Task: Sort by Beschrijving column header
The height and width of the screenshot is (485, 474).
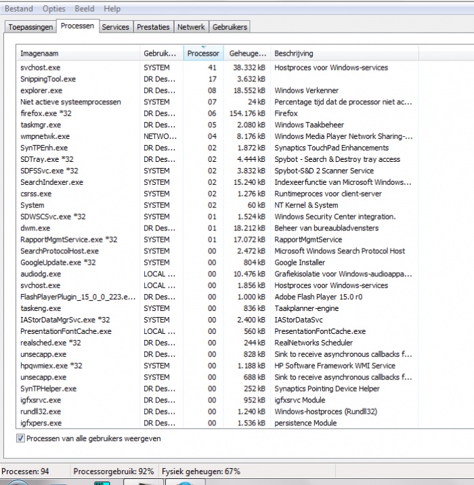Action: tap(345, 54)
